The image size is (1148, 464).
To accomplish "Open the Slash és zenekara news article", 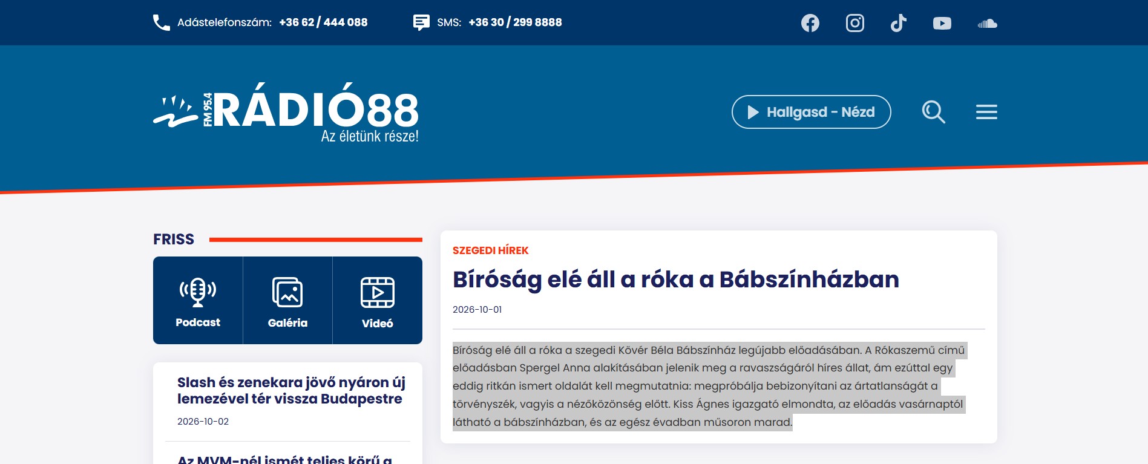I will pyautogui.click(x=291, y=391).
